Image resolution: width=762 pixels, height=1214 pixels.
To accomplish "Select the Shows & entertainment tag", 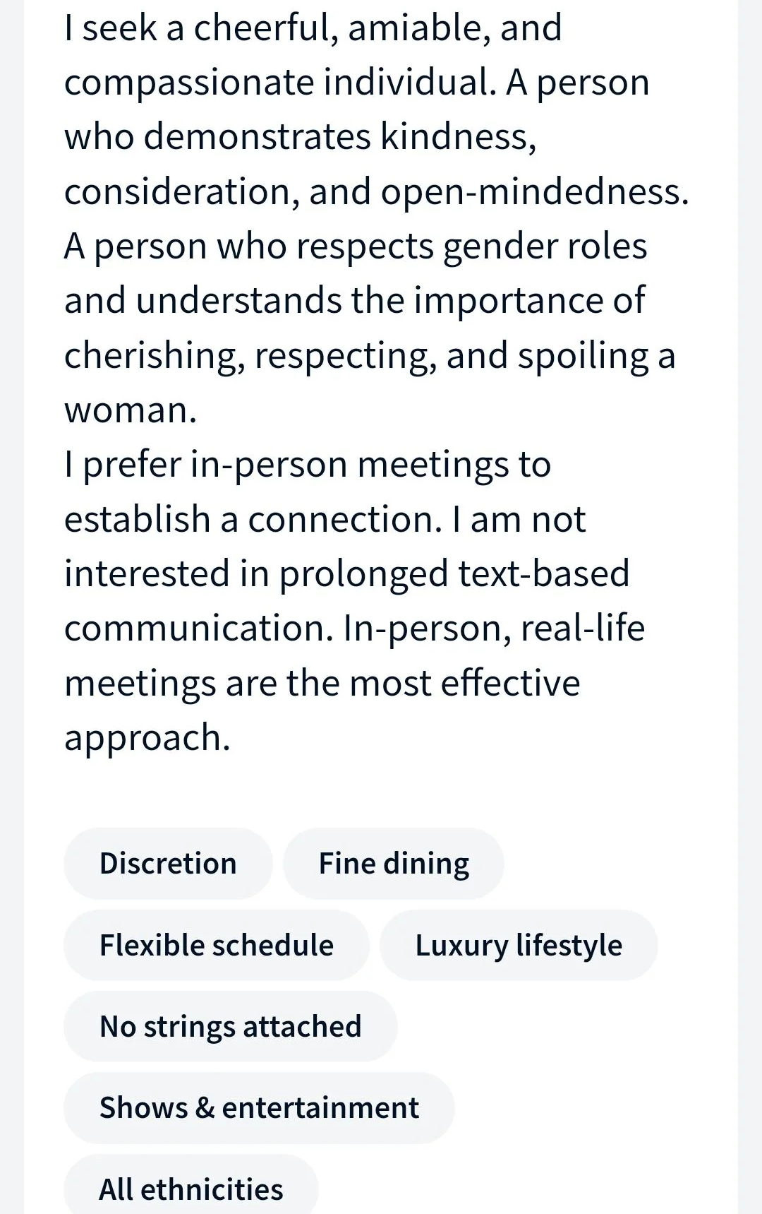I will click(259, 1107).
